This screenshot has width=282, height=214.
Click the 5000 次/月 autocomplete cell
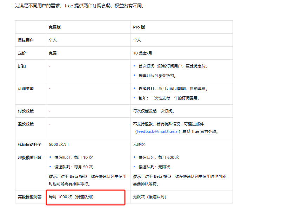pyautogui.click(x=59, y=144)
